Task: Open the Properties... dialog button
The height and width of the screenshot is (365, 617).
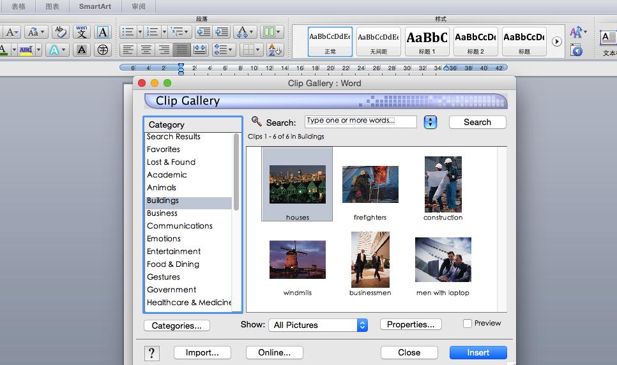Action: point(410,325)
